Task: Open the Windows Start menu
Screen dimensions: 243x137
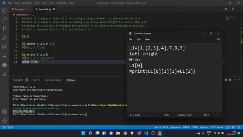Action: (83, 133)
